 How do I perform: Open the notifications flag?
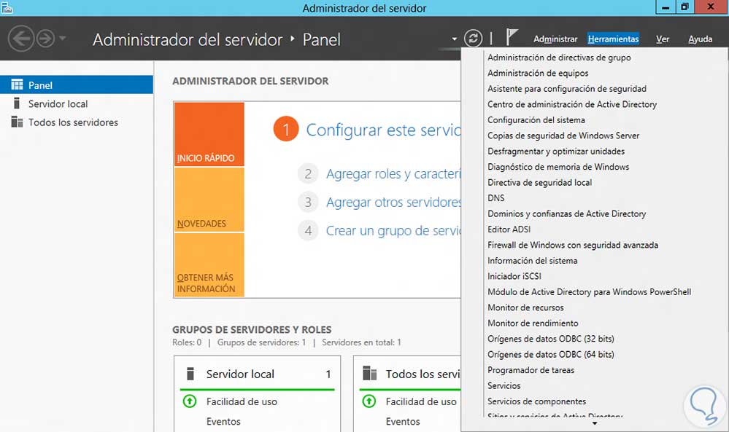coord(512,36)
